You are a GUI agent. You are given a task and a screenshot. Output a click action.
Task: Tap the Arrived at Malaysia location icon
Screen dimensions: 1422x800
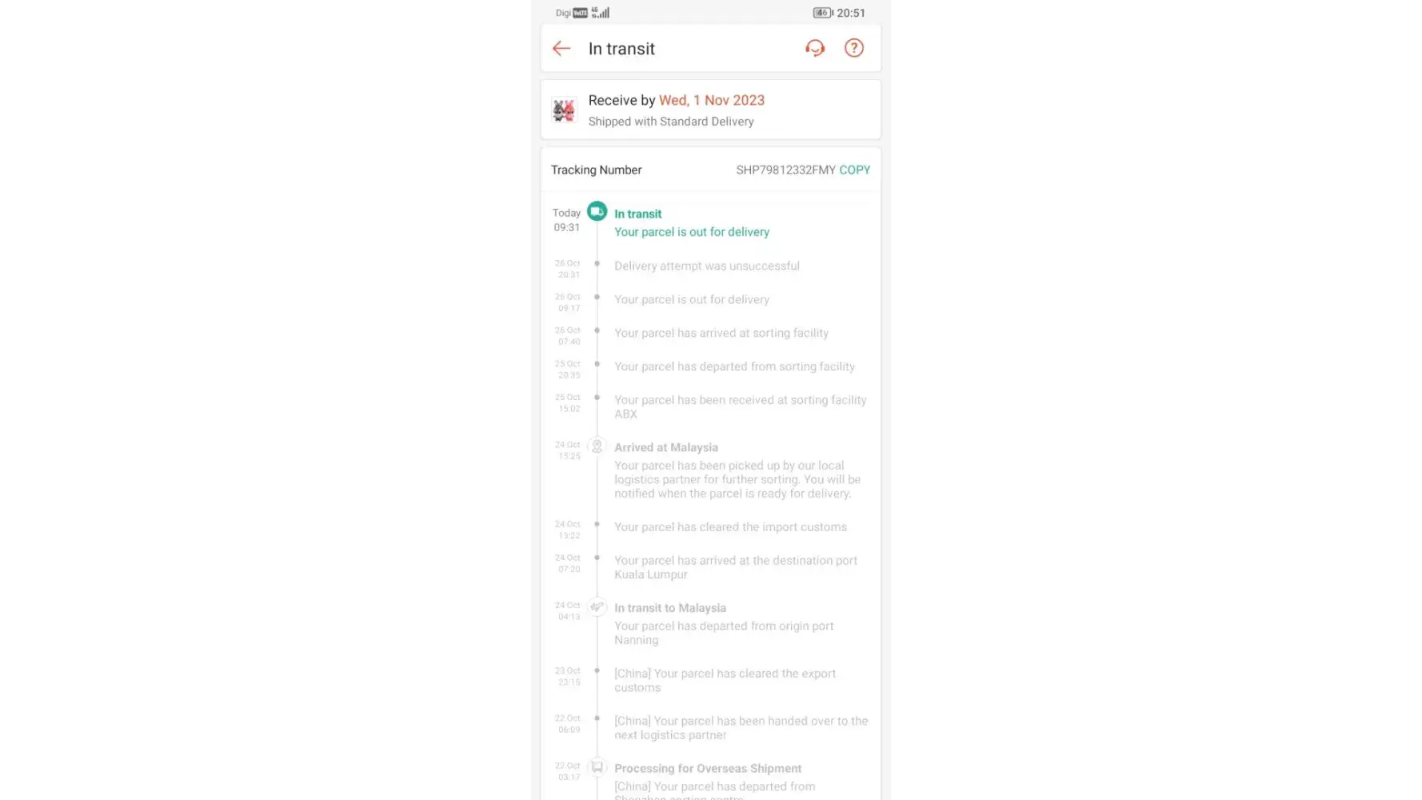(x=597, y=446)
